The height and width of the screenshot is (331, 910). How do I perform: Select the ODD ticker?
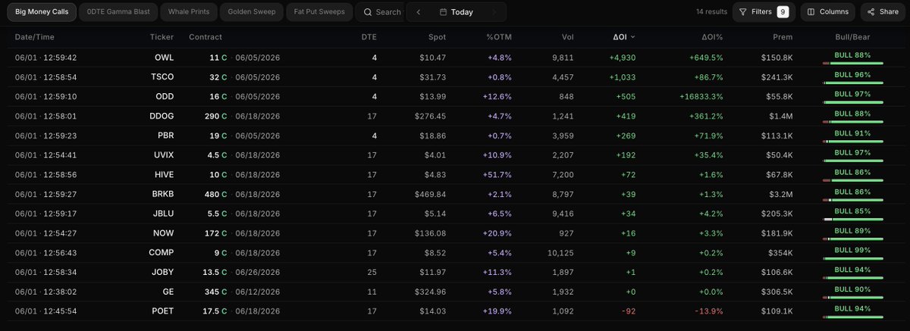(165, 97)
